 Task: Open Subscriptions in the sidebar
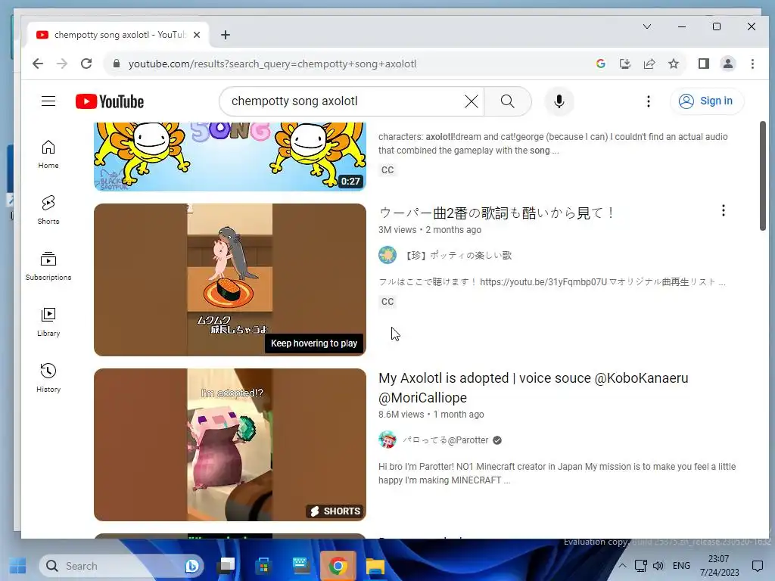[x=48, y=266]
